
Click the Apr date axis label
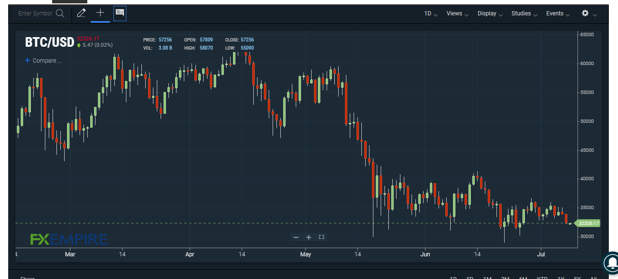coord(190,254)
